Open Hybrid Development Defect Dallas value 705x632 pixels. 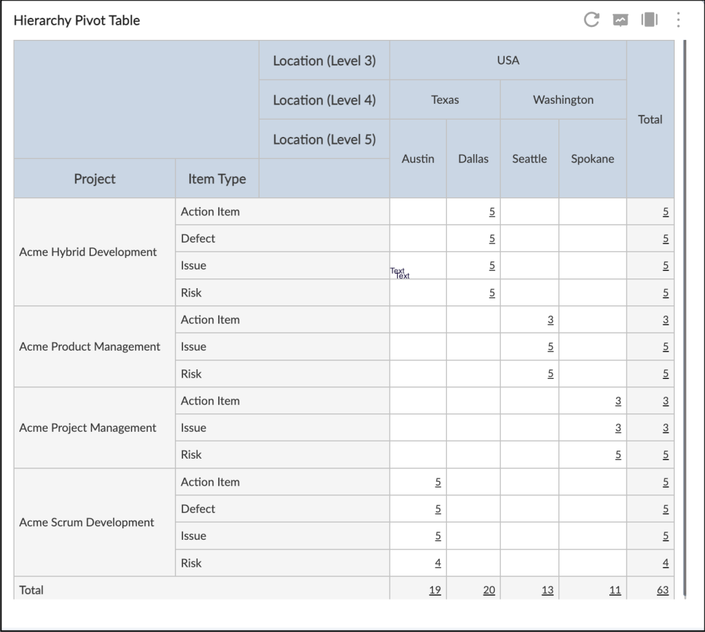point(492,239)
